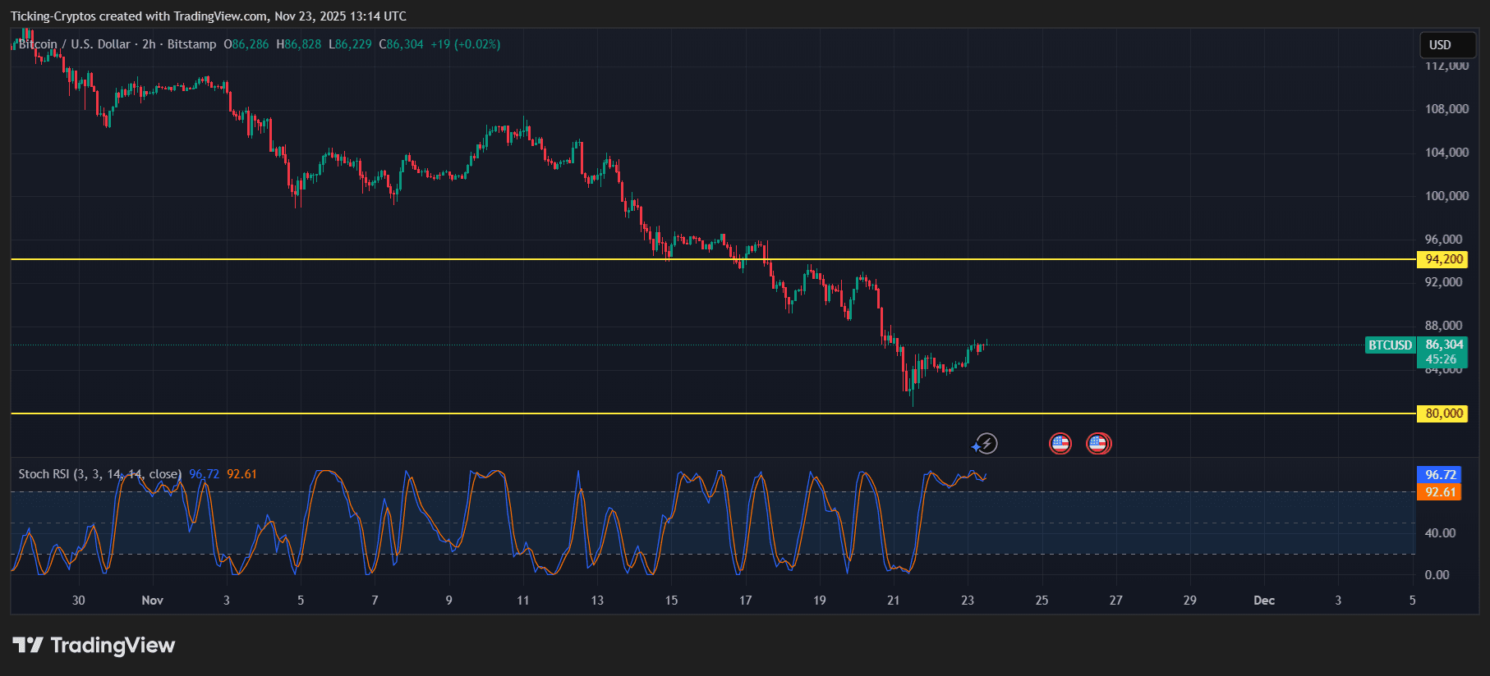Click the blue 96.72 Stoch RSI value tag
Screen dimensions: 1490x676
1440,475
